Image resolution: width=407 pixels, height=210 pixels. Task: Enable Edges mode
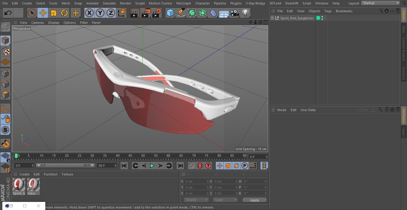click(x=5, y=84)
